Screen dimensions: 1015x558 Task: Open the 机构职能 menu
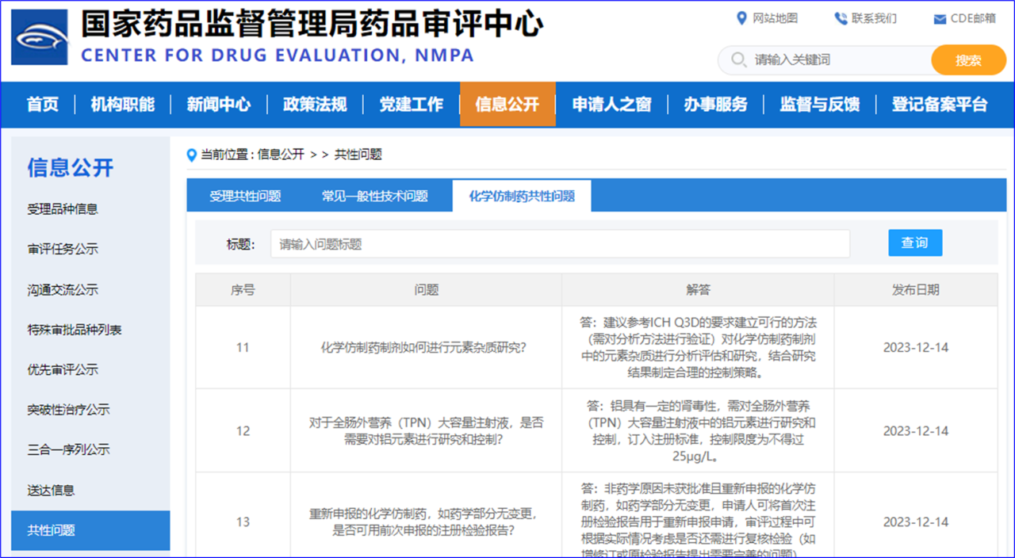(123, 104)
